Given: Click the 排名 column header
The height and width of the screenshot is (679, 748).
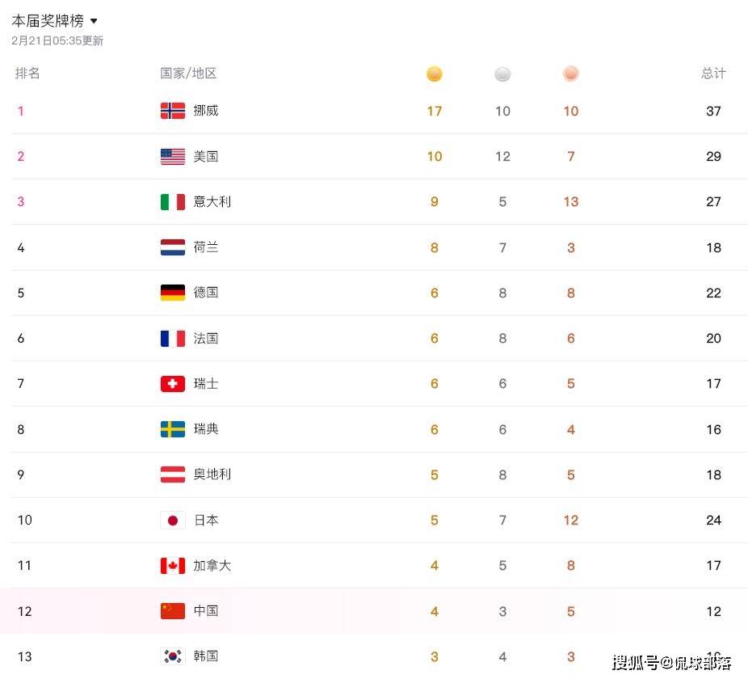Looking at the screenshot, I should pyautogui.click(x=27, y=74).
